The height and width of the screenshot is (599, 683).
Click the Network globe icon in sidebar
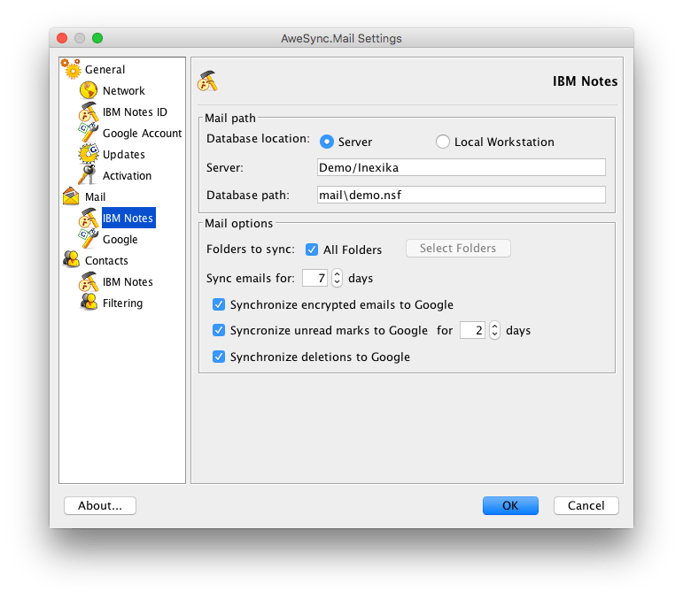(x=89, y=90)
